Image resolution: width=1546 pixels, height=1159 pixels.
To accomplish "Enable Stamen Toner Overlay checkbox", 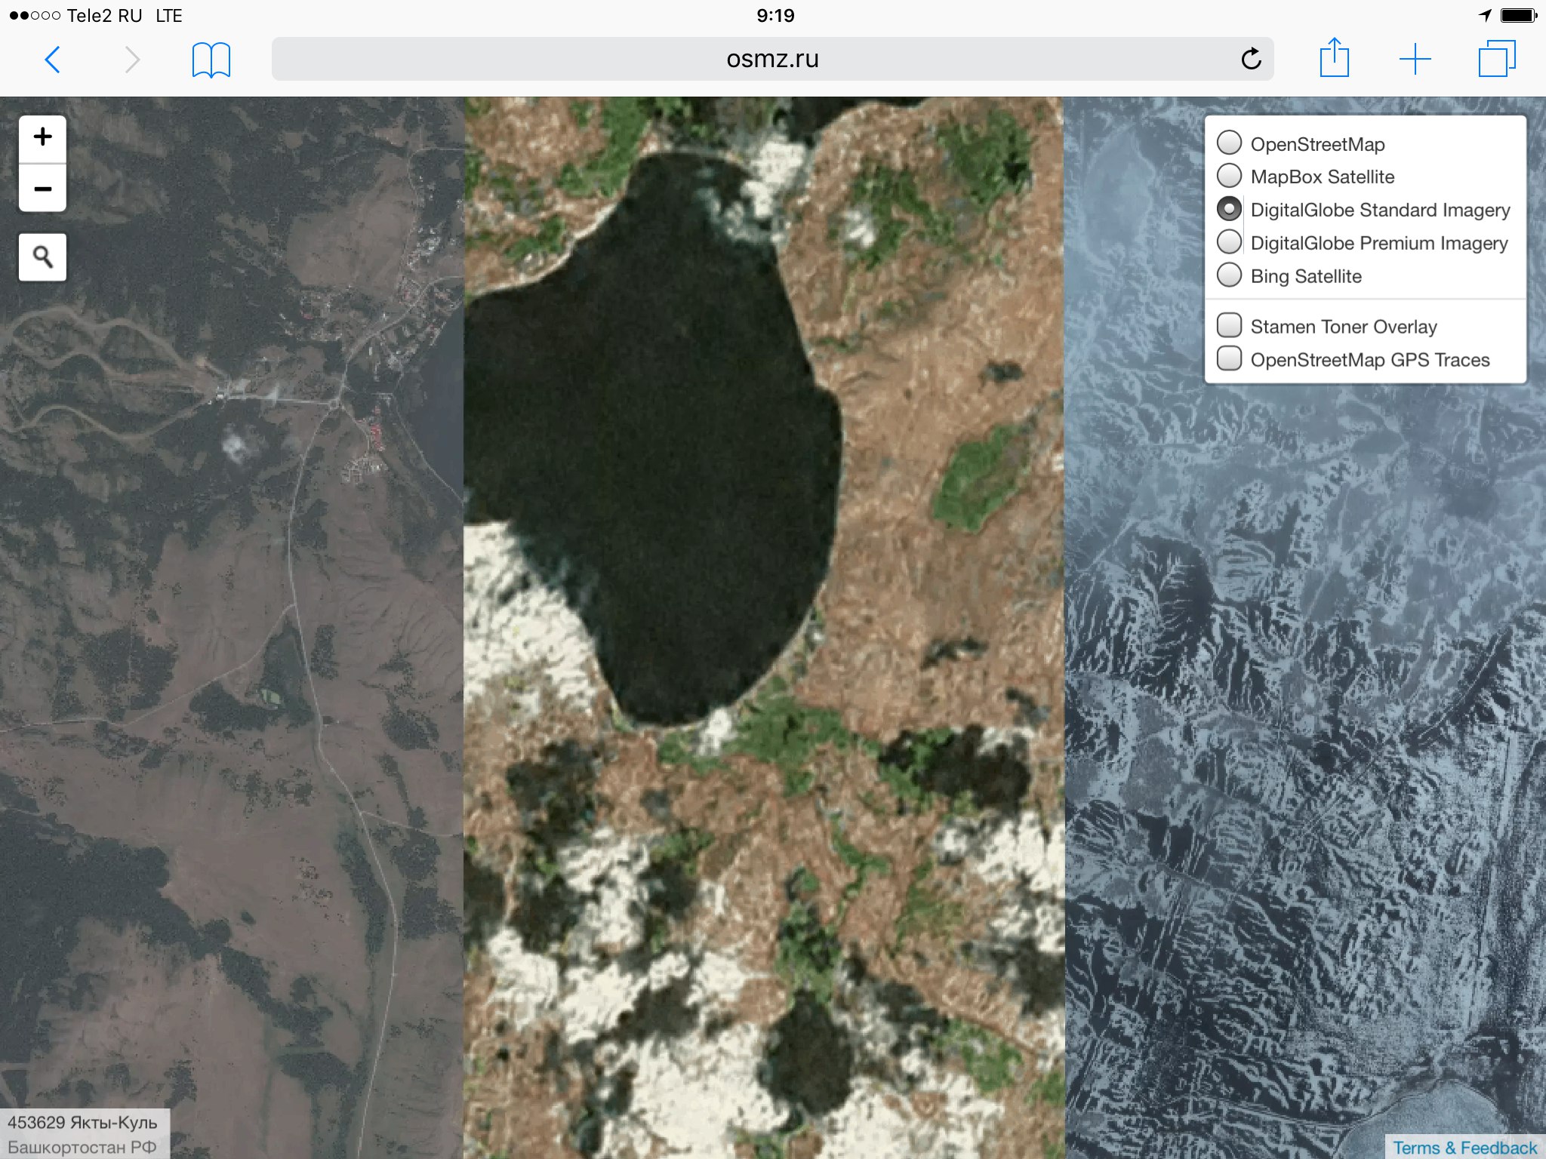I will 1230,325.
